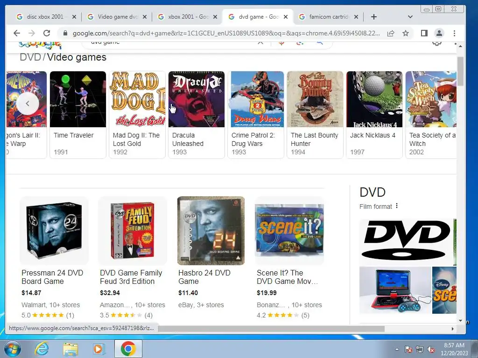Switch to the 'xbox 2001' tab
The width and height of the screenshot is (478, 358).
click(186, 17)
